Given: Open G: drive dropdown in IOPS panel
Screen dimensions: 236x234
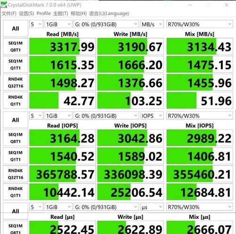Looking at the screenshot, I should coord(106,116).
